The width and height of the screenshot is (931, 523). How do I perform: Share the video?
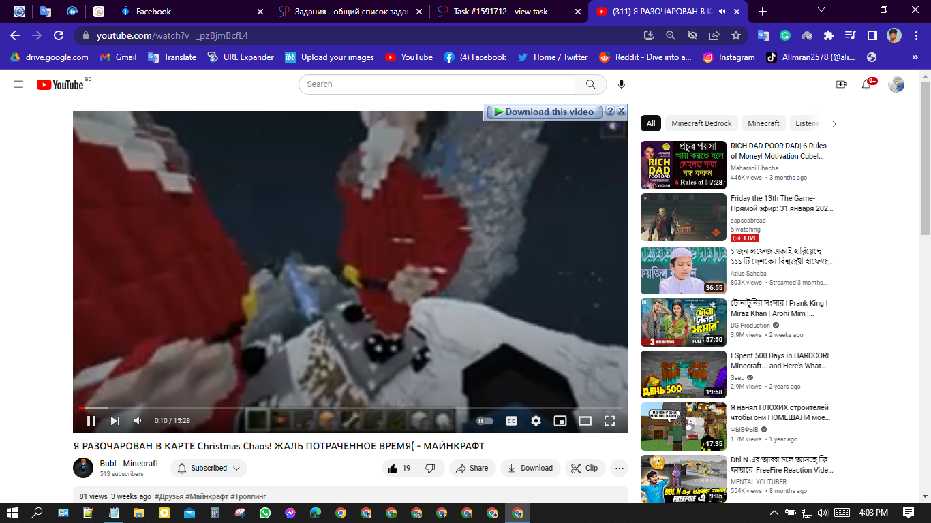(472, 468)
